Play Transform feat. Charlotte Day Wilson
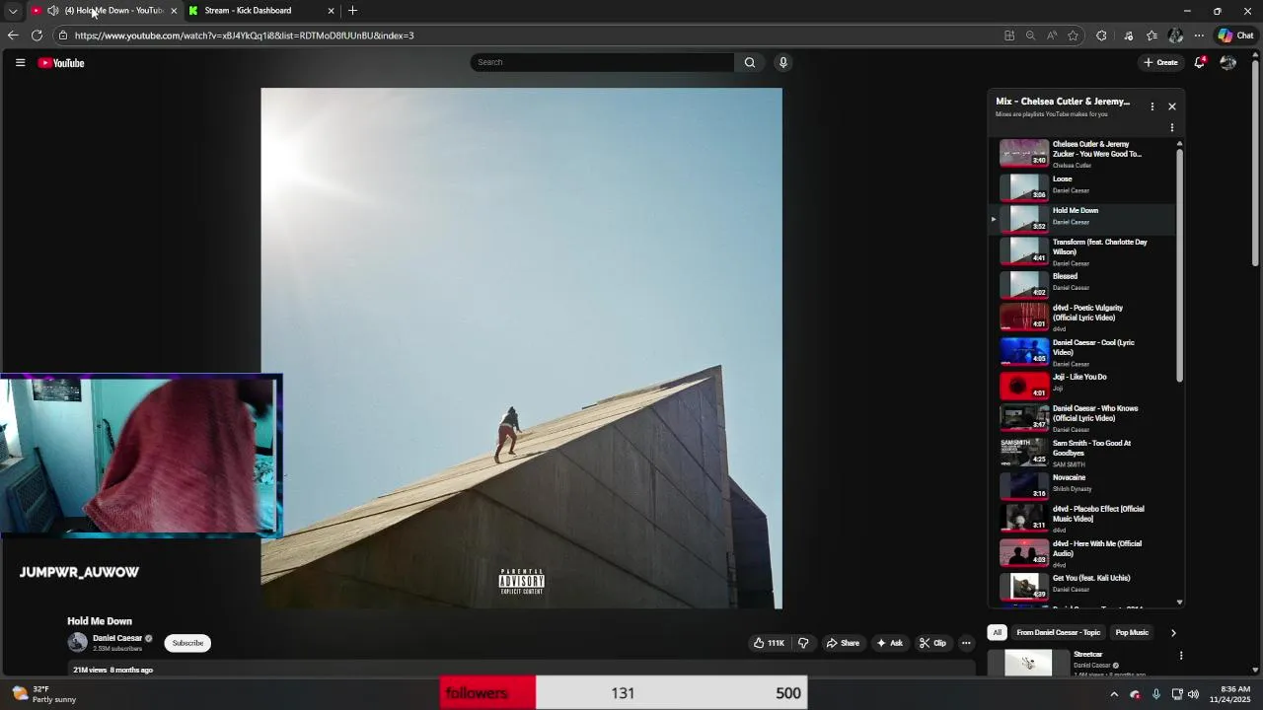1263x710 pixels. (x=1082, y=252)
